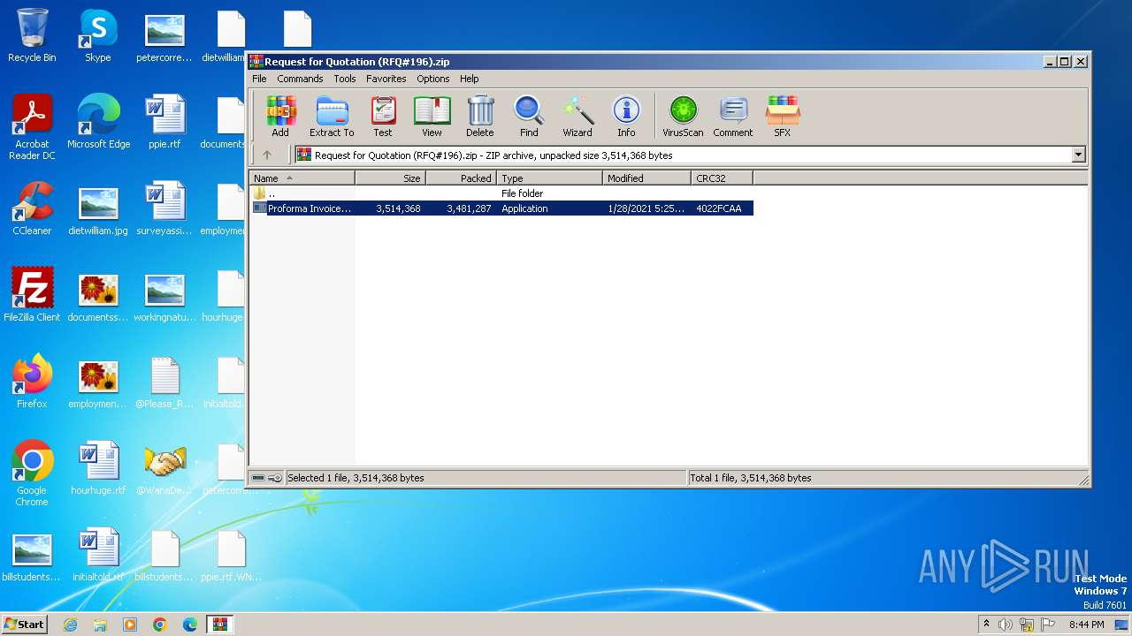Click the drive icon in status bar

pyautogui.click(x=258, y=478)
